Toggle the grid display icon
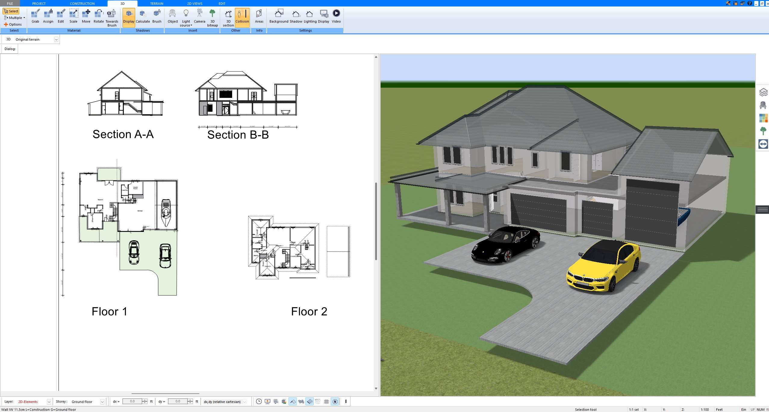 pyautogui.click(x=326, y=401)
